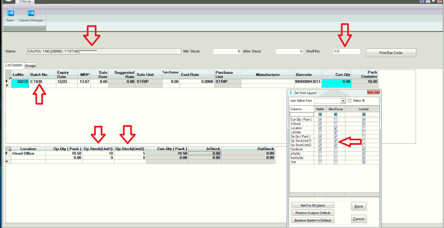Toggle the AllowFocus column header checkbox
This screenshot has height=228, width=444.
335,114
